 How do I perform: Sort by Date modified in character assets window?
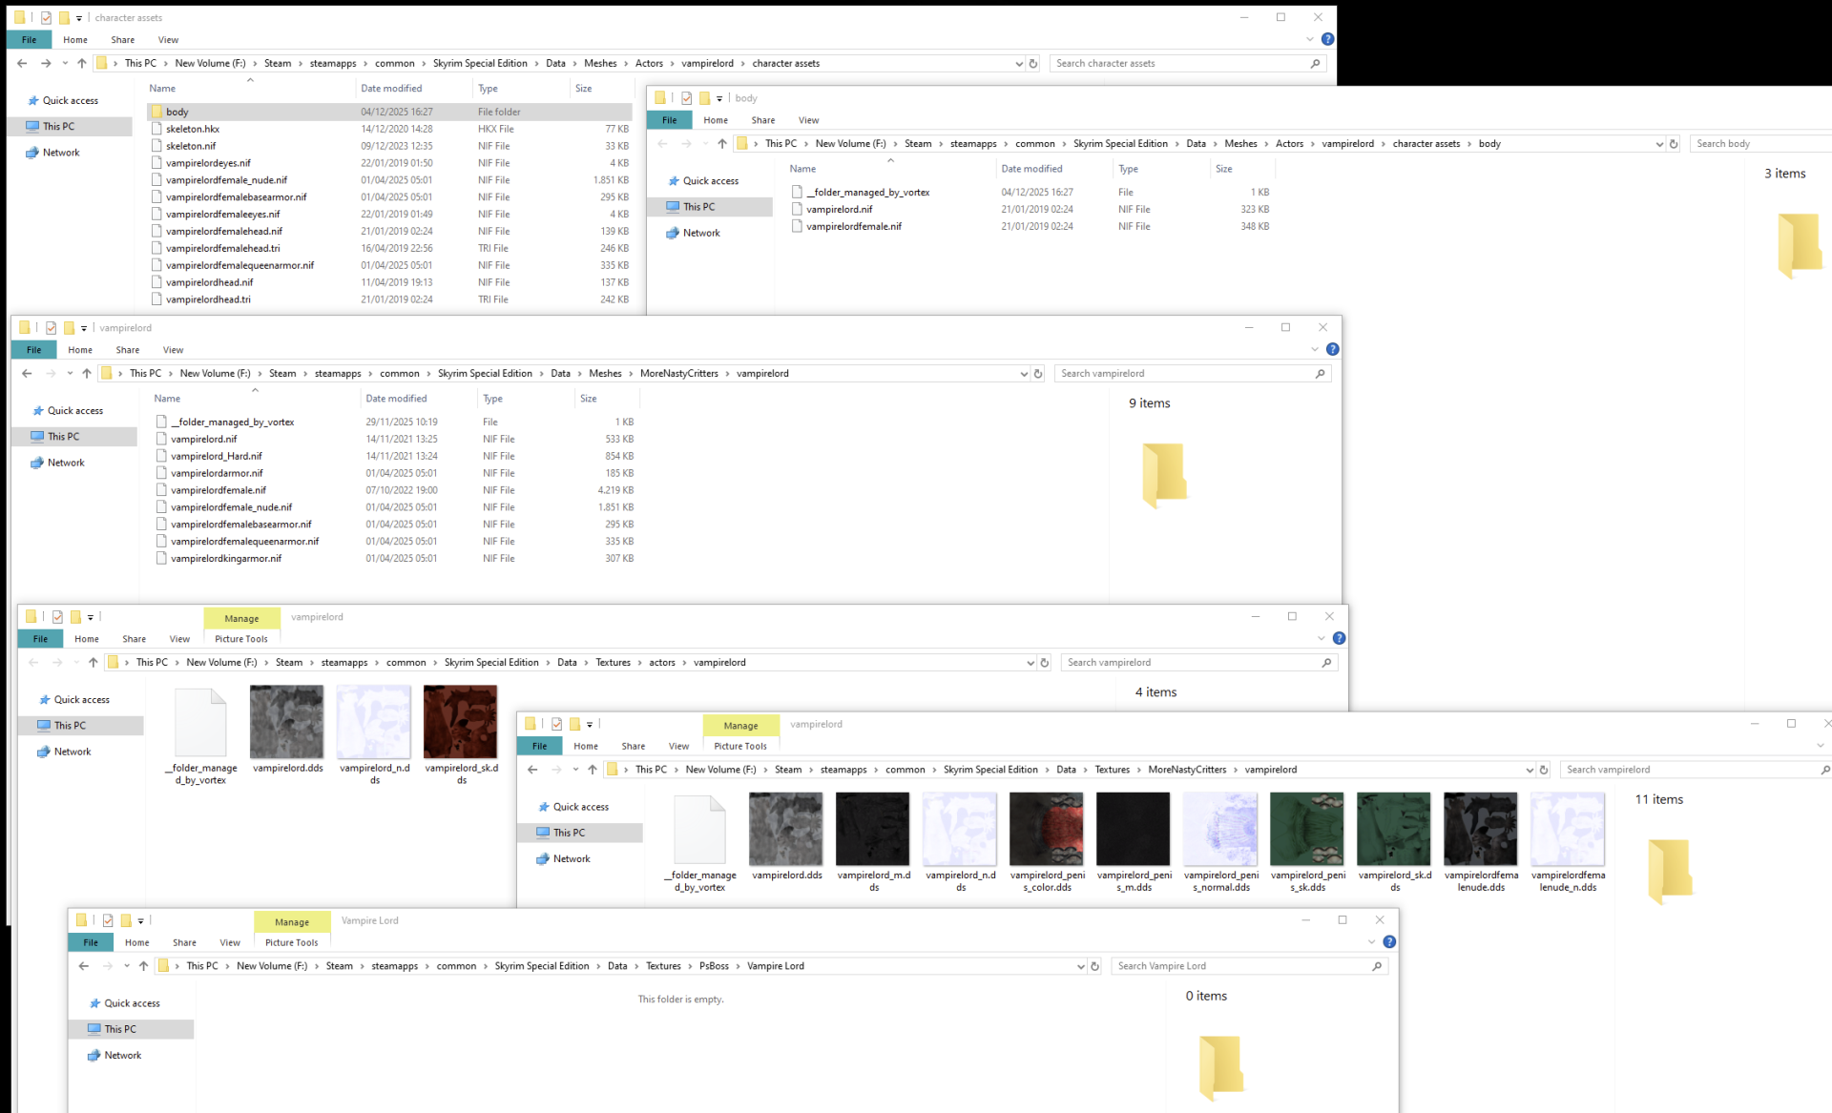coord(391,89)
